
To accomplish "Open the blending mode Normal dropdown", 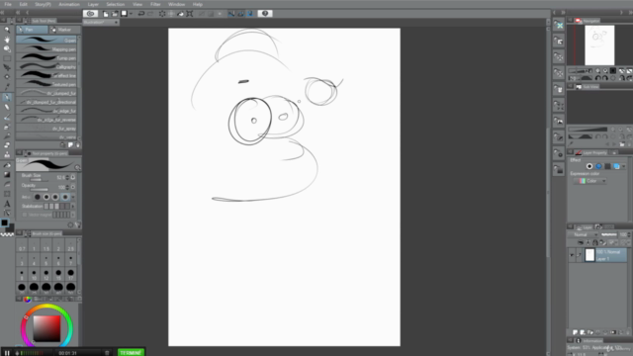I will (x=584, y=235).
